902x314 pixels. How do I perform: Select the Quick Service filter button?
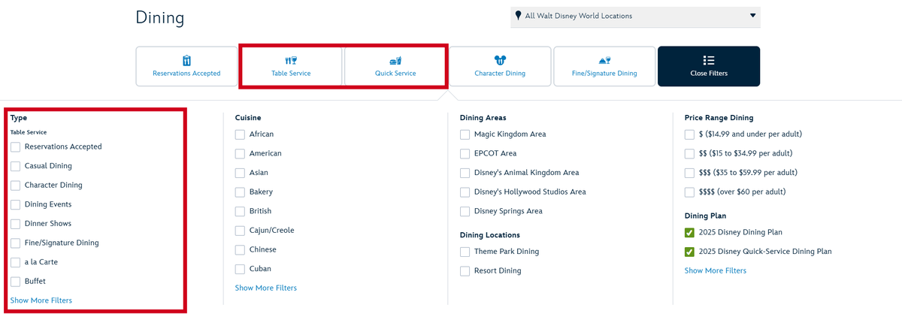click(395, 66)
